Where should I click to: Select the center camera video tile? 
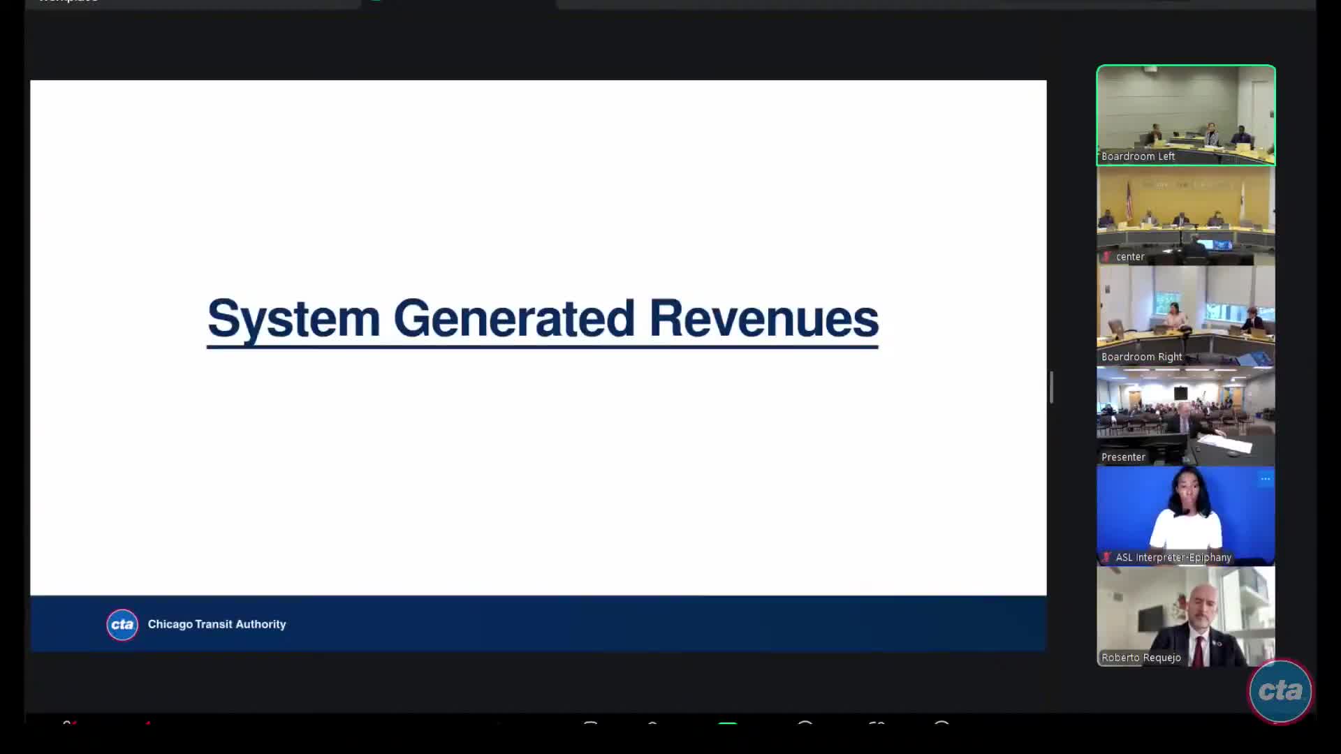click(x=1185, y=213)
